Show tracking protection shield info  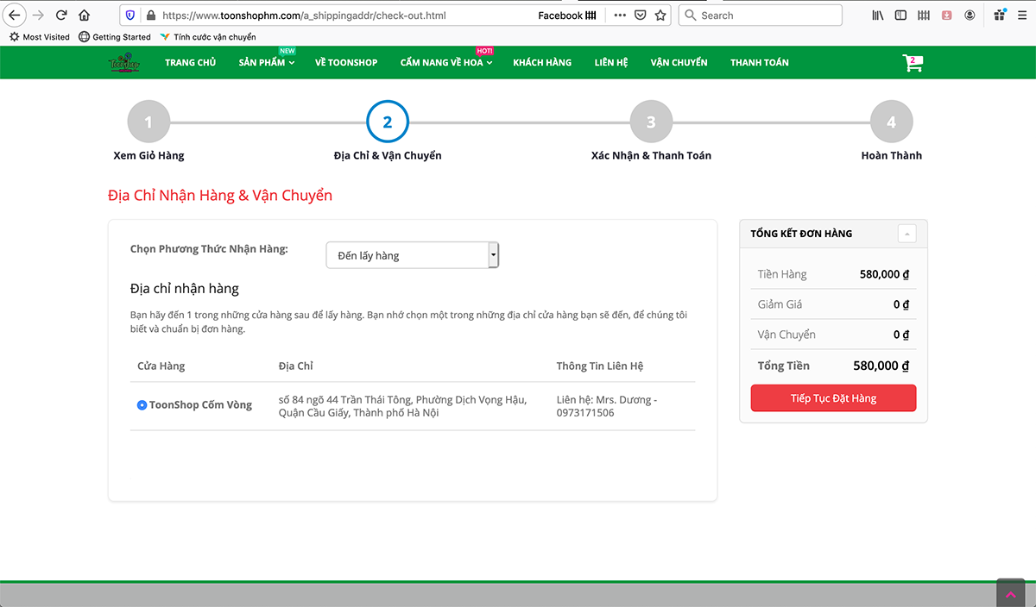[x=130, y=16]
